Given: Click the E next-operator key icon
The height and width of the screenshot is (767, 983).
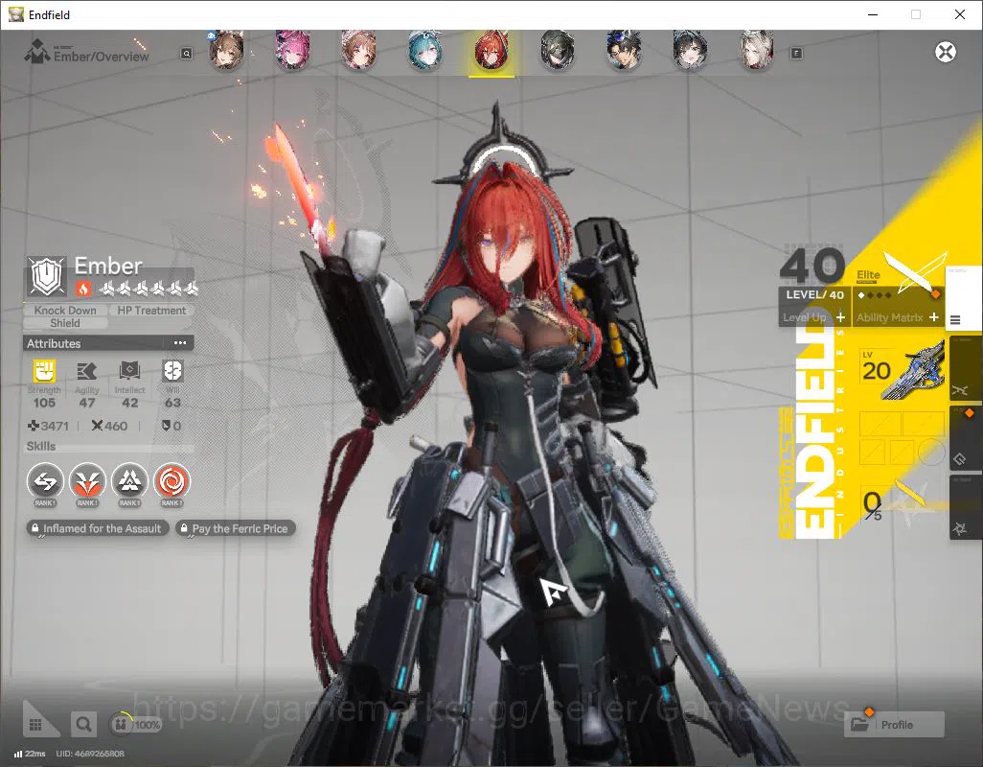Looking at the screenshot, I should [x=796, y=54].
